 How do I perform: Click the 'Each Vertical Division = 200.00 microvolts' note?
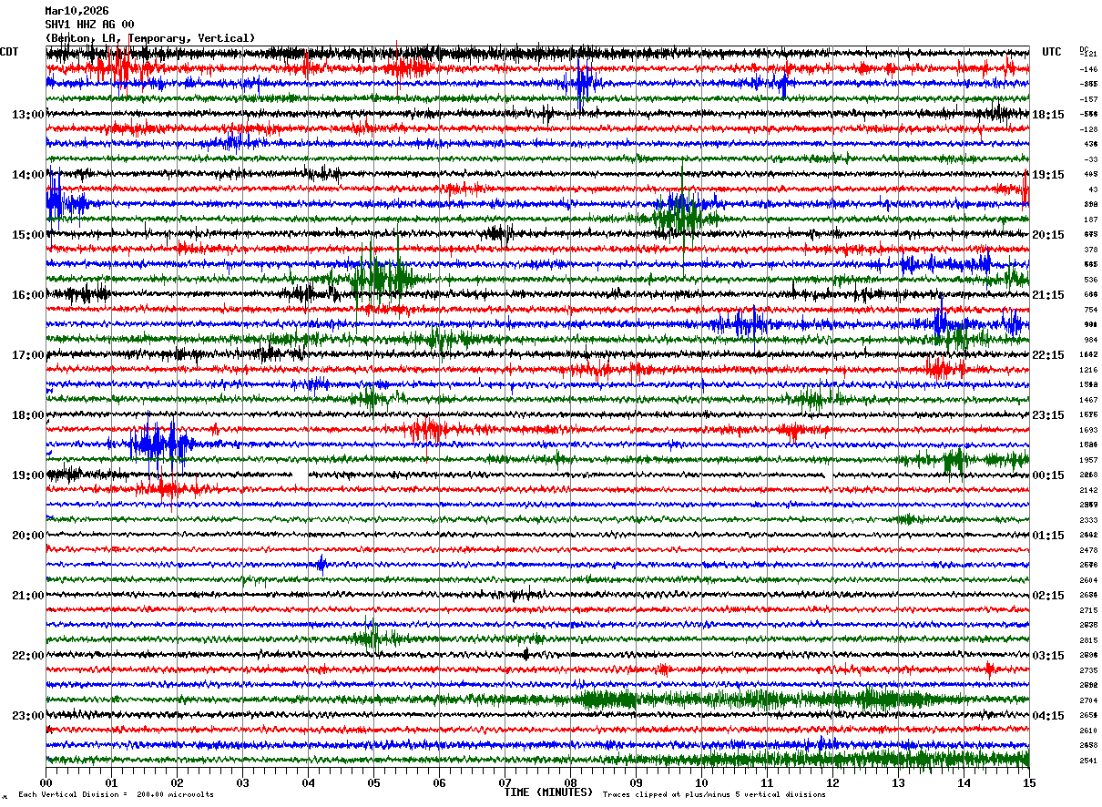(116, 794)
